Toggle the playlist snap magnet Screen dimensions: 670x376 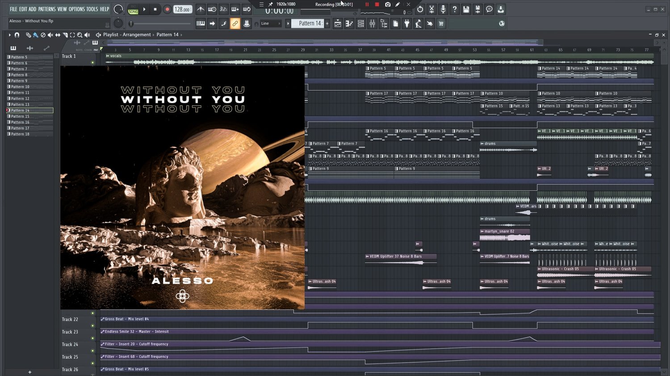pyautogui.click(x=17, y=35)
